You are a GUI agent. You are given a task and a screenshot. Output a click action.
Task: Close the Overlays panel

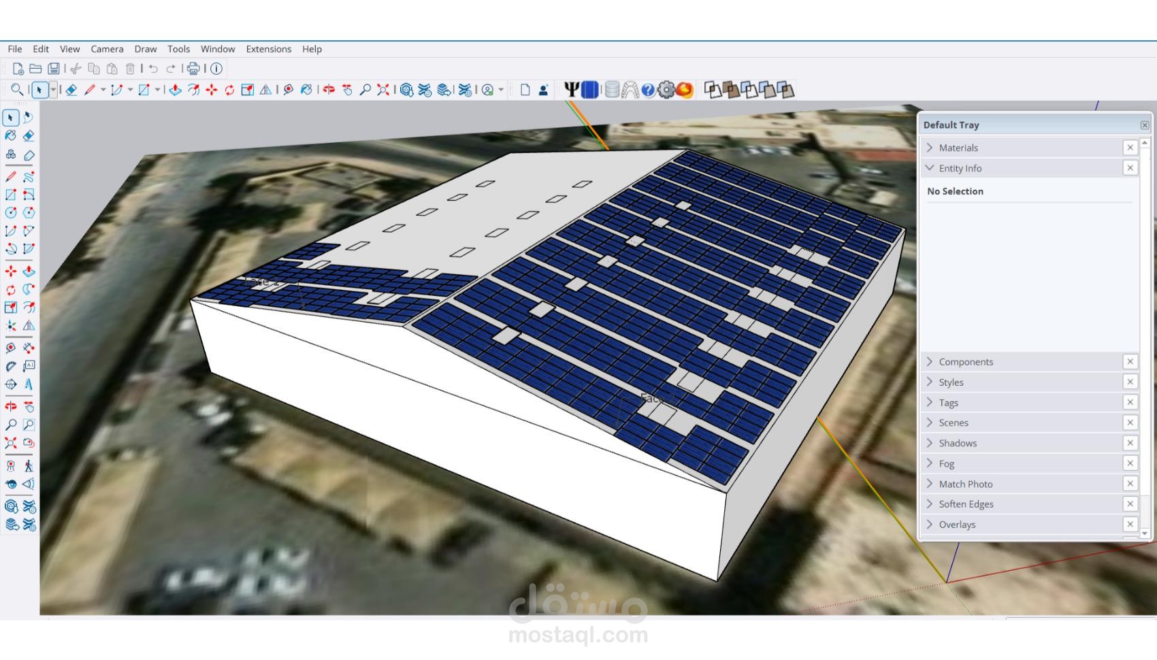tap(1130, 525)
